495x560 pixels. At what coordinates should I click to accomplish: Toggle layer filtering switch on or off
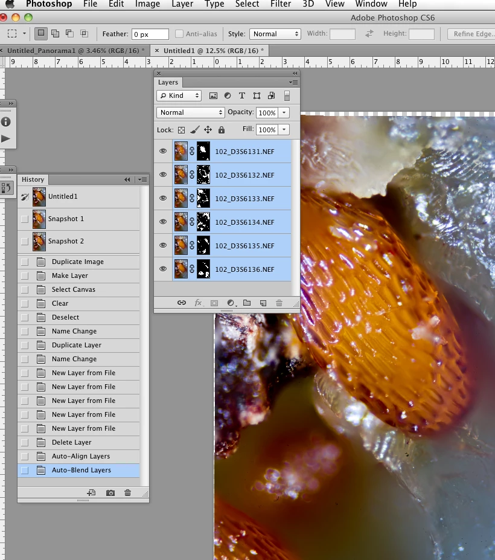click(287, 95)
